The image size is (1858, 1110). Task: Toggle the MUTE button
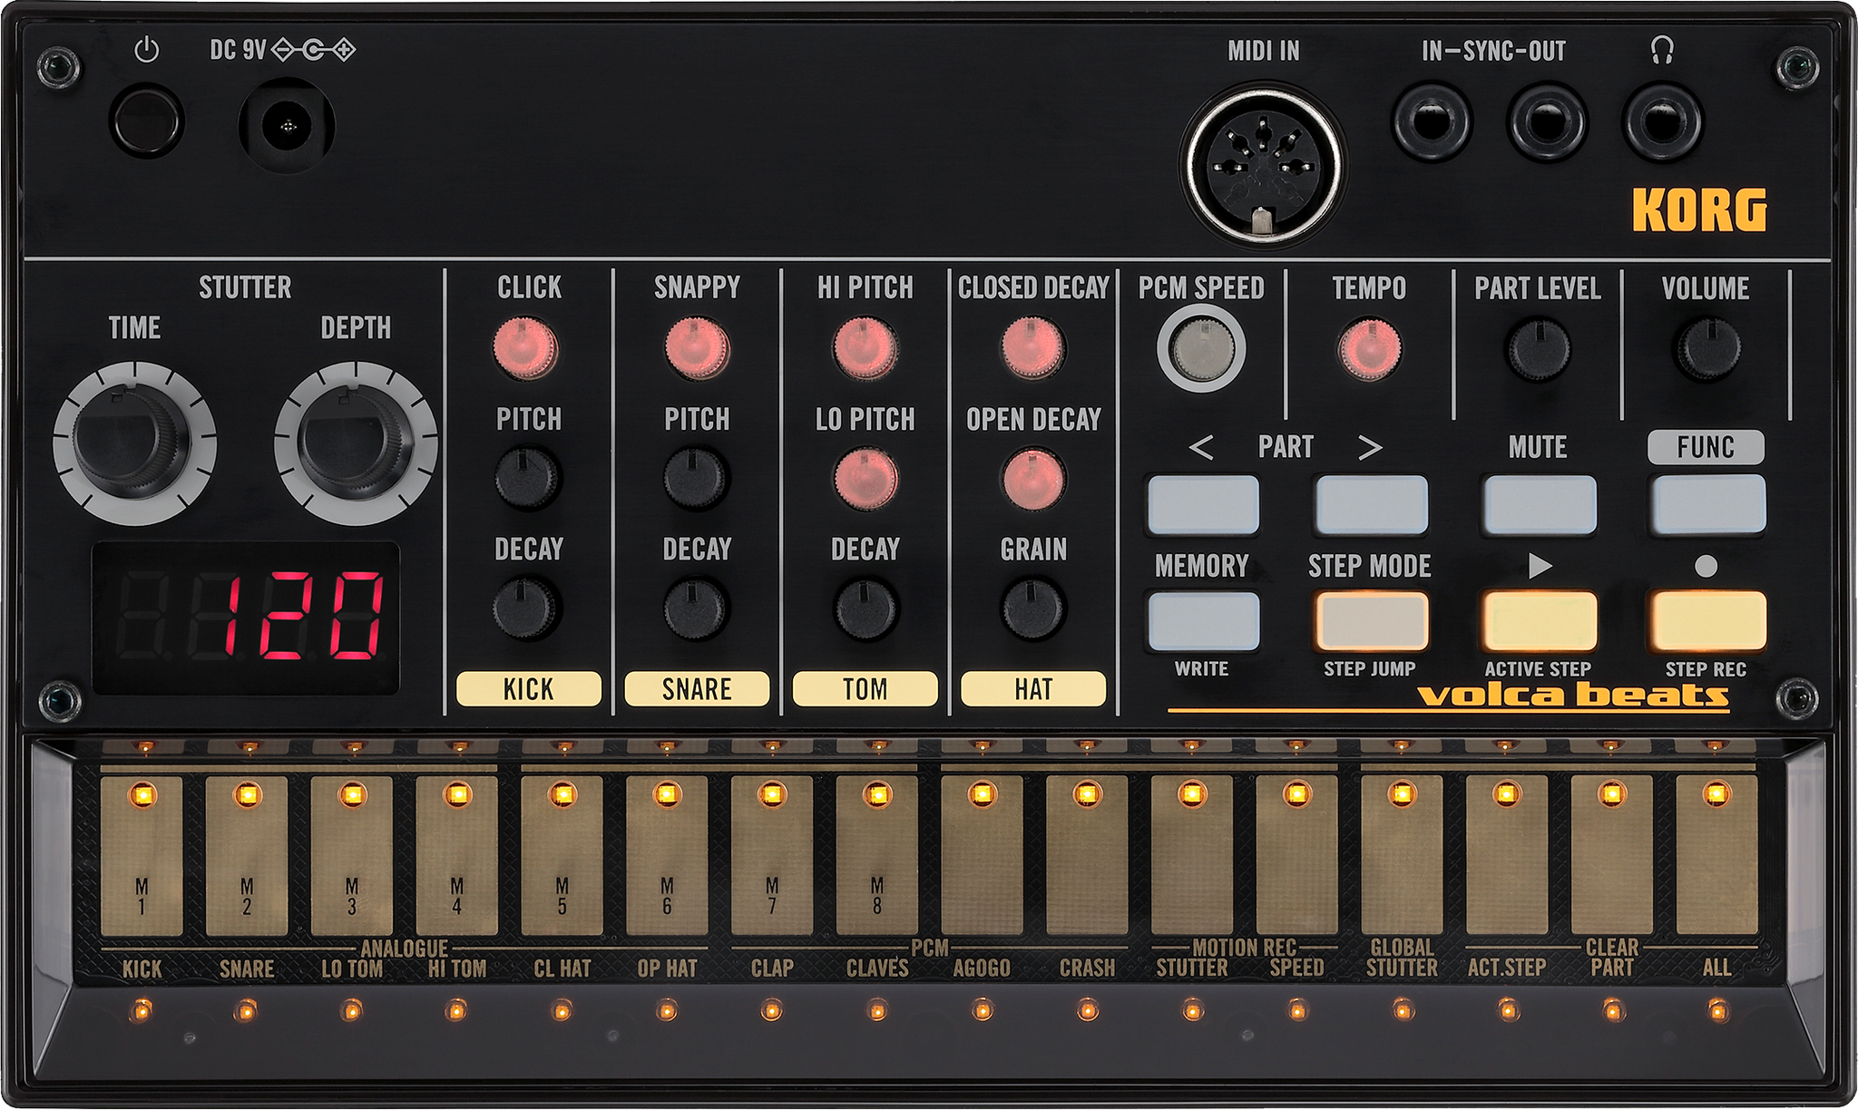1539,504
